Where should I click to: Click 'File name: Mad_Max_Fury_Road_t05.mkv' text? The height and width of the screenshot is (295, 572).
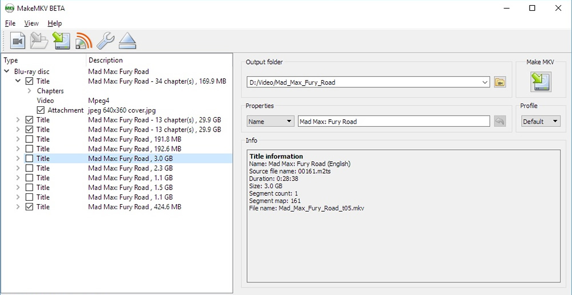[x=307, y=208]
